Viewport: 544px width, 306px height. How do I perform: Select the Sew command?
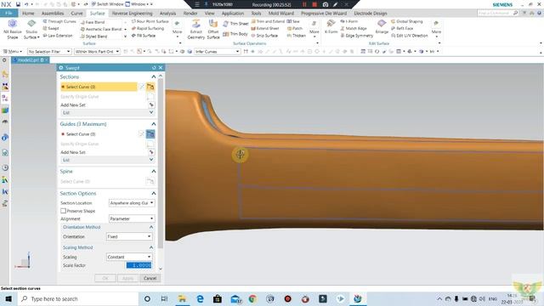(293, 21)
